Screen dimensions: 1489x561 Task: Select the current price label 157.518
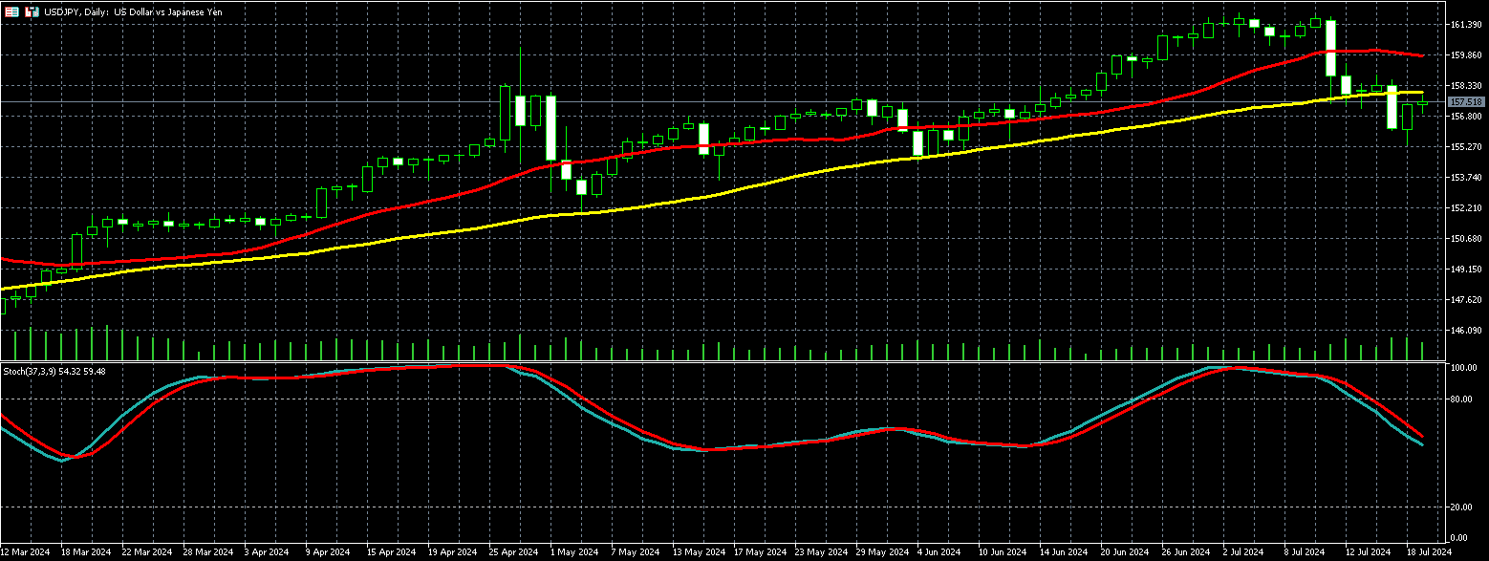tap(1465, 101)
